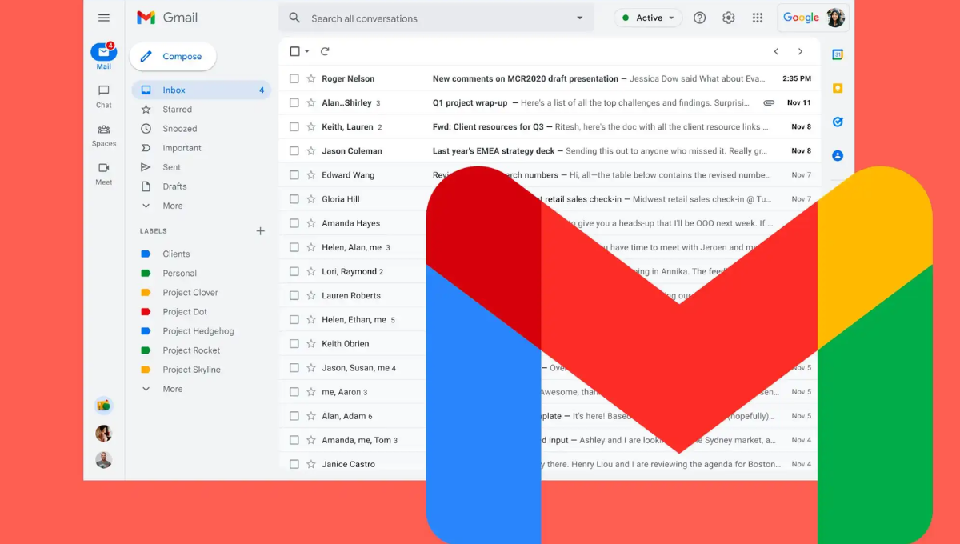Click the search magnifier icon
The width and height of the screenshot is (960, 544).
294,18
